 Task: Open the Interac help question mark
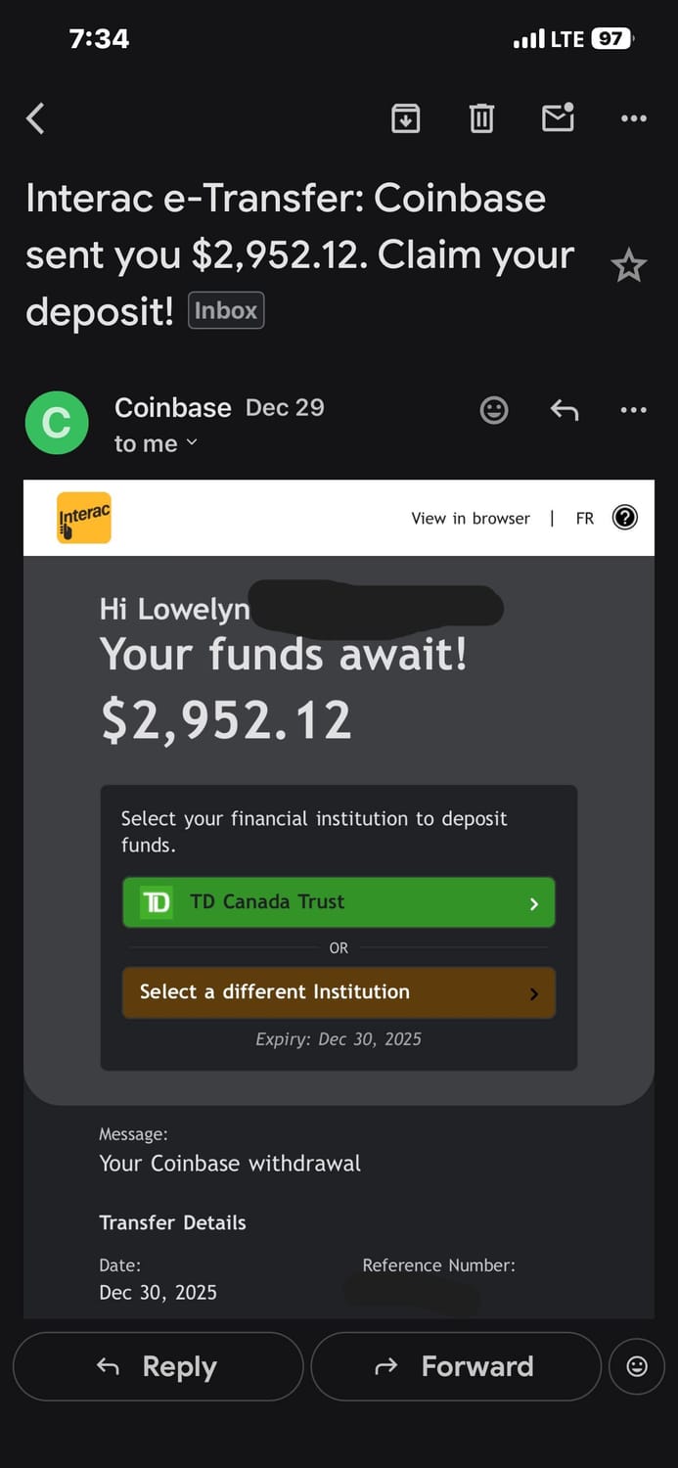(624, 518)
